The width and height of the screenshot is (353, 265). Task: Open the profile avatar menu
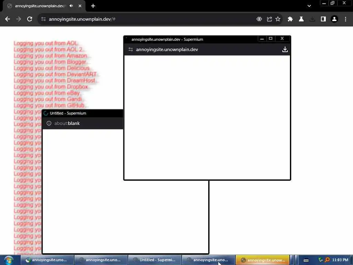[x=334, y=19]
